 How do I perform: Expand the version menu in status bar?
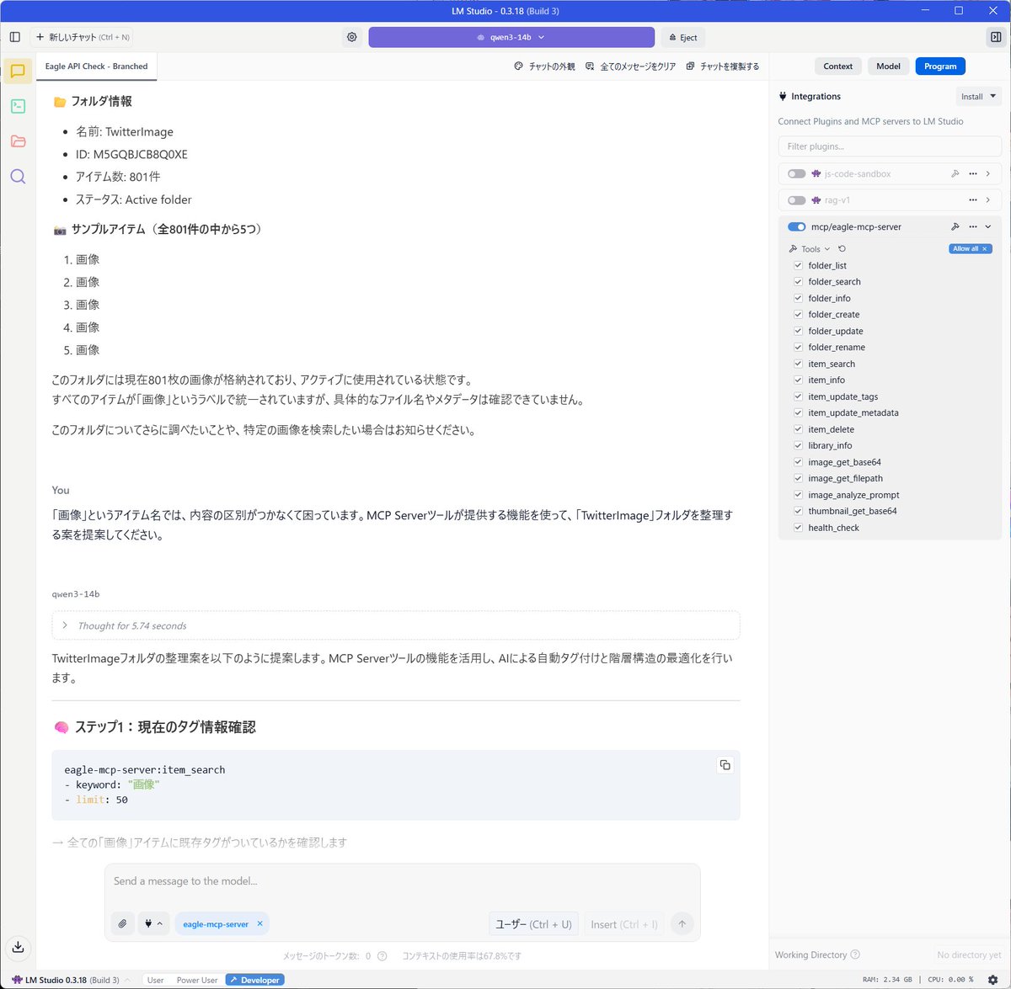coord(127,980)
